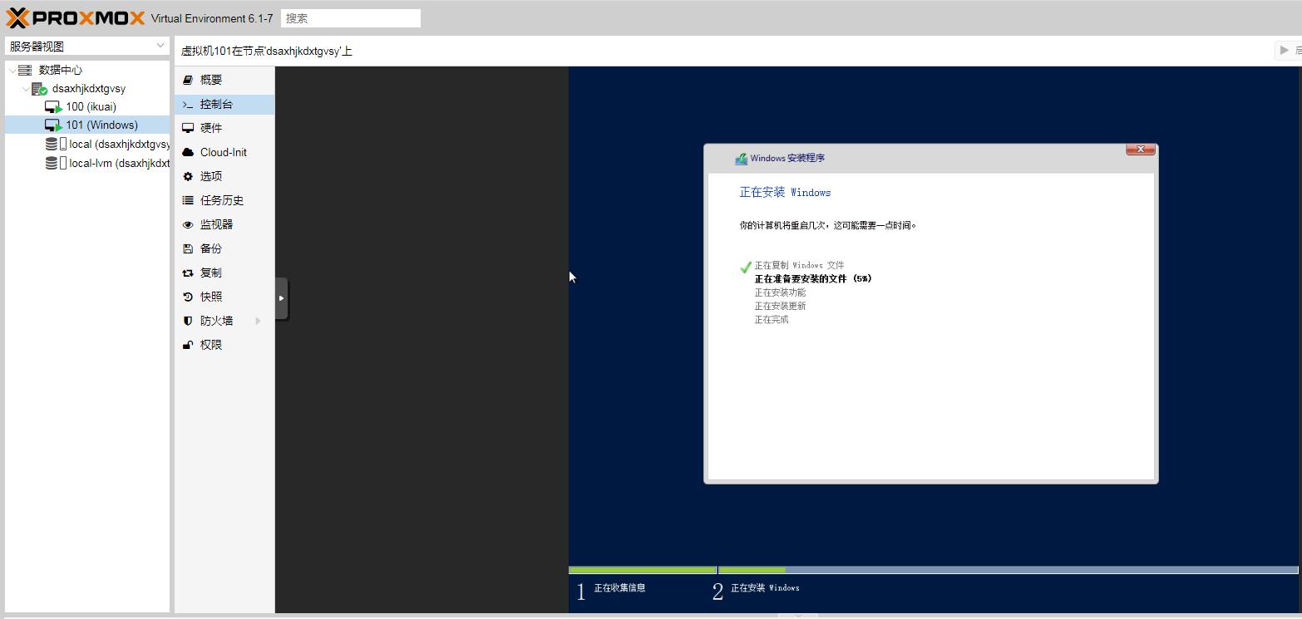Click the shield icon beside 防火墙
Screen dimensions: 1302x619
[x=188, y=321]
